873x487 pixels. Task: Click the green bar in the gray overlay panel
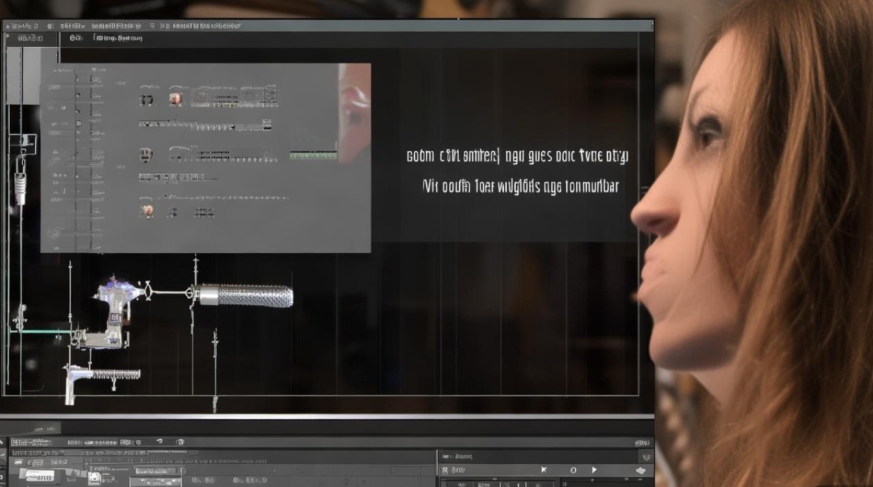[313, 155]
